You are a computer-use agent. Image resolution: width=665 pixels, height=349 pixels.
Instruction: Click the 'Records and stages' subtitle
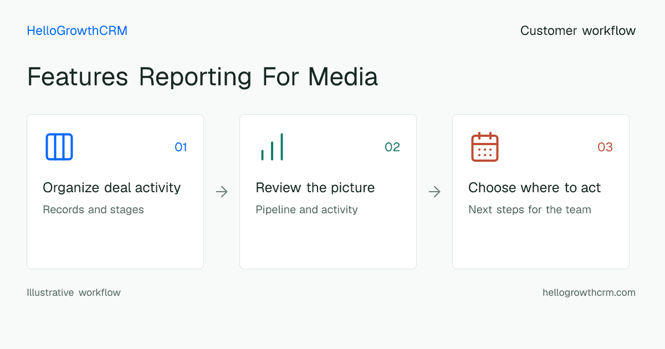click(93, 210)
